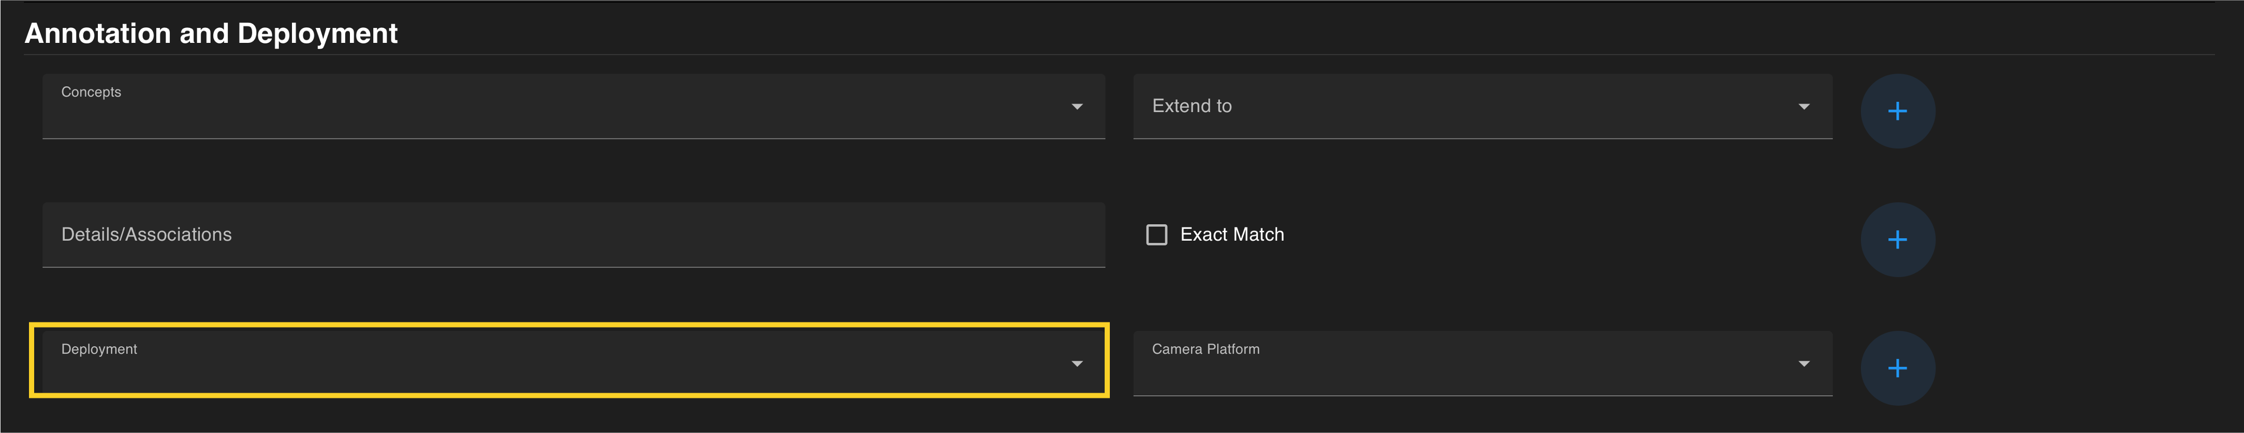Click the Camera Platform dropdown arrow
Image resolution: width=2244 pixels, height=433 pixels.
point(1803,363)
